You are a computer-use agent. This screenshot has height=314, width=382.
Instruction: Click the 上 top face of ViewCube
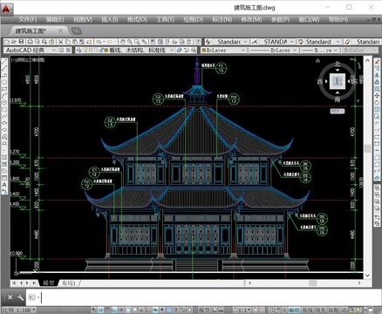coord(338,81)
